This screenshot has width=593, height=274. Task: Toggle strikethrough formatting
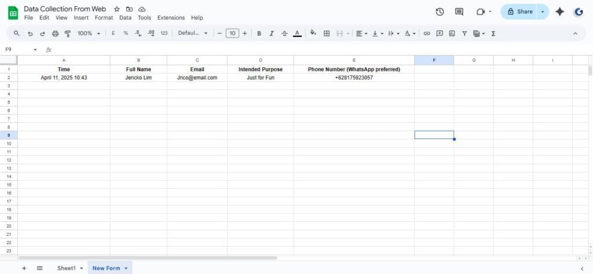(x=284, y=34)
